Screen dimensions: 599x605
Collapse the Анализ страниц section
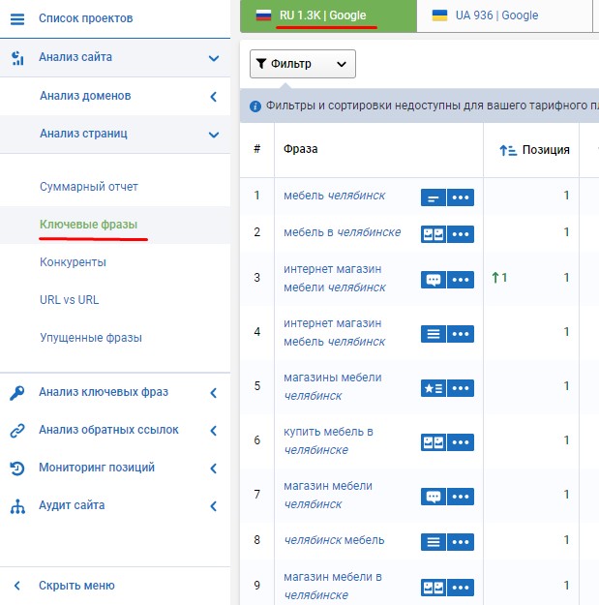[x=213, y=134]
